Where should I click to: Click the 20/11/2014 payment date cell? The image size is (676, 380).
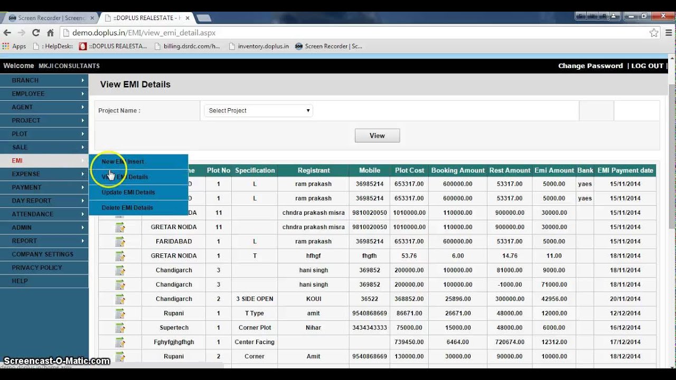click(x=625, y=299)
